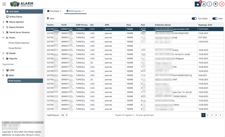Viewport: 225px width, 137px height.
Task: Go to page 3 of results
Action: pyautogui.click(x=212, y=115)
